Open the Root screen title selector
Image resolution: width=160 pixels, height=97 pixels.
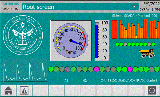pos(80,7)
